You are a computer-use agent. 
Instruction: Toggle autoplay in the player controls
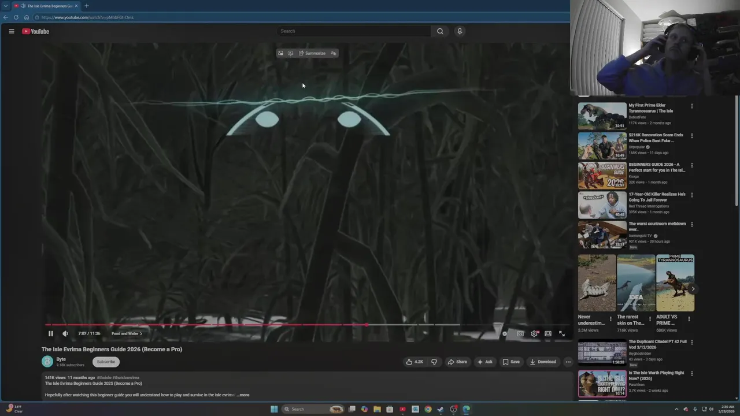point(505,333)
